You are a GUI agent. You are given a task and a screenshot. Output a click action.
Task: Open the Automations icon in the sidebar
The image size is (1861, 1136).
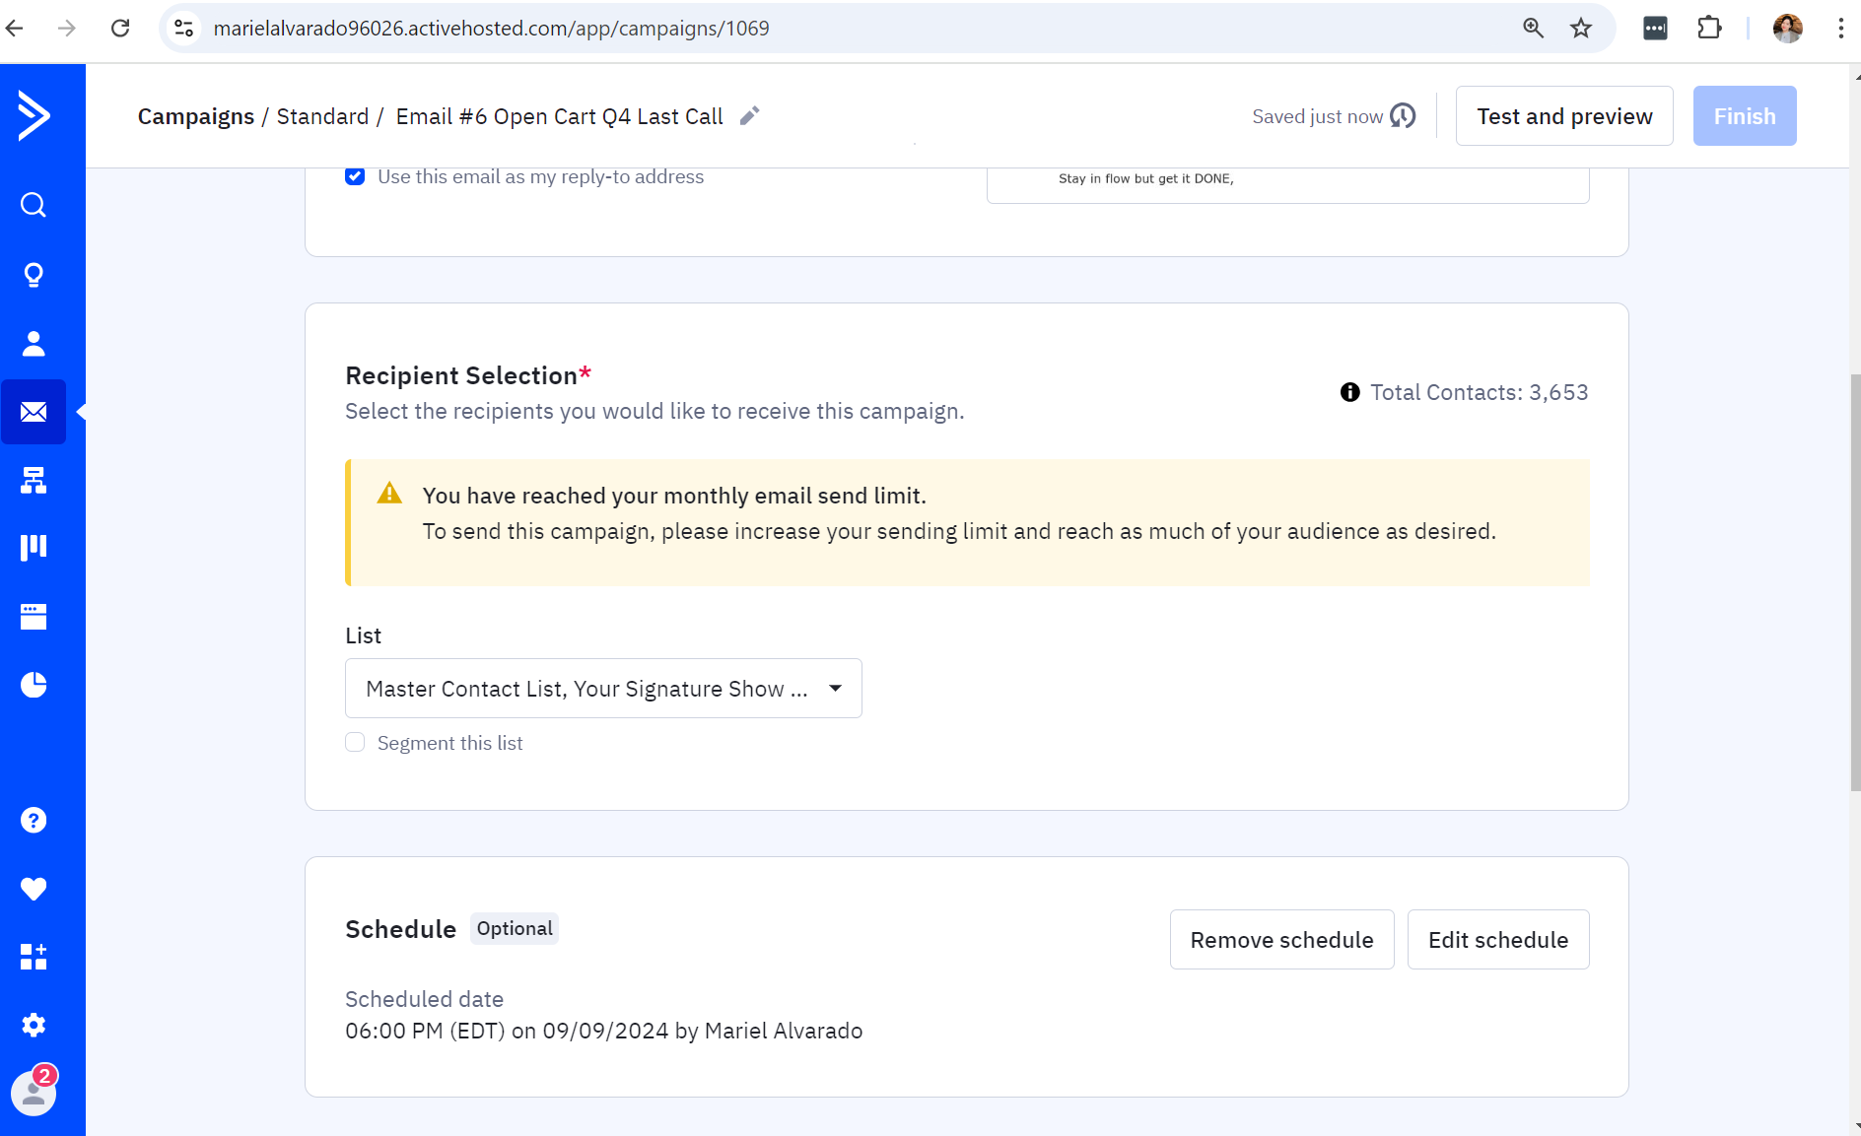click(34, 480)
